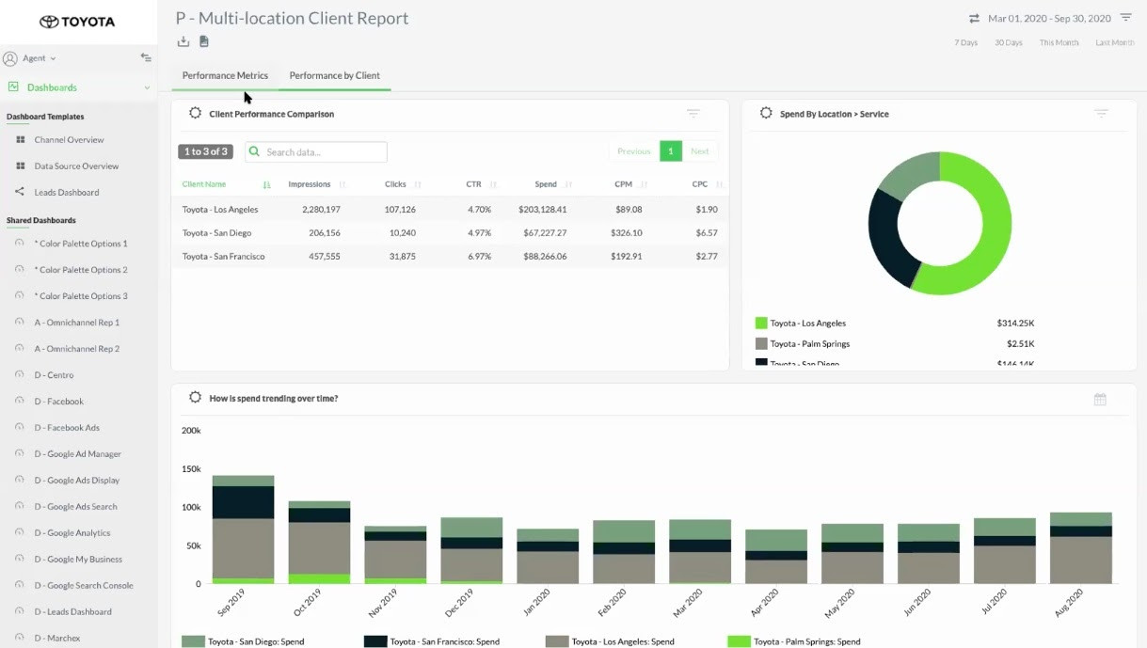Toggle Toyota - San Francisco: Spend series in legend
The width and height of the screenshot is (1147, 648).
431,641
